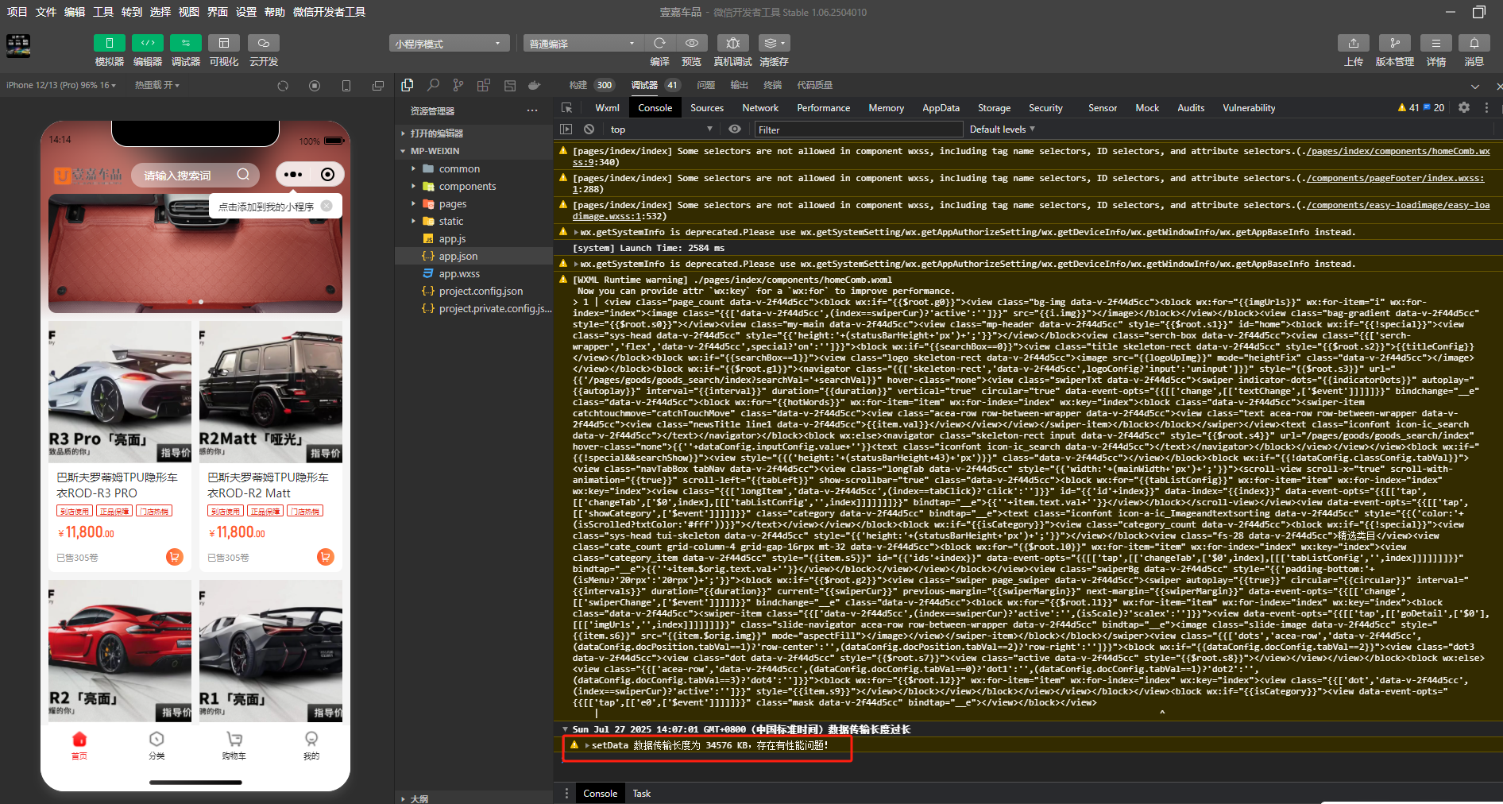This screenshot has height=804, width=1503.
Task: Open the Default levels dropdown
Action: 1003,129
